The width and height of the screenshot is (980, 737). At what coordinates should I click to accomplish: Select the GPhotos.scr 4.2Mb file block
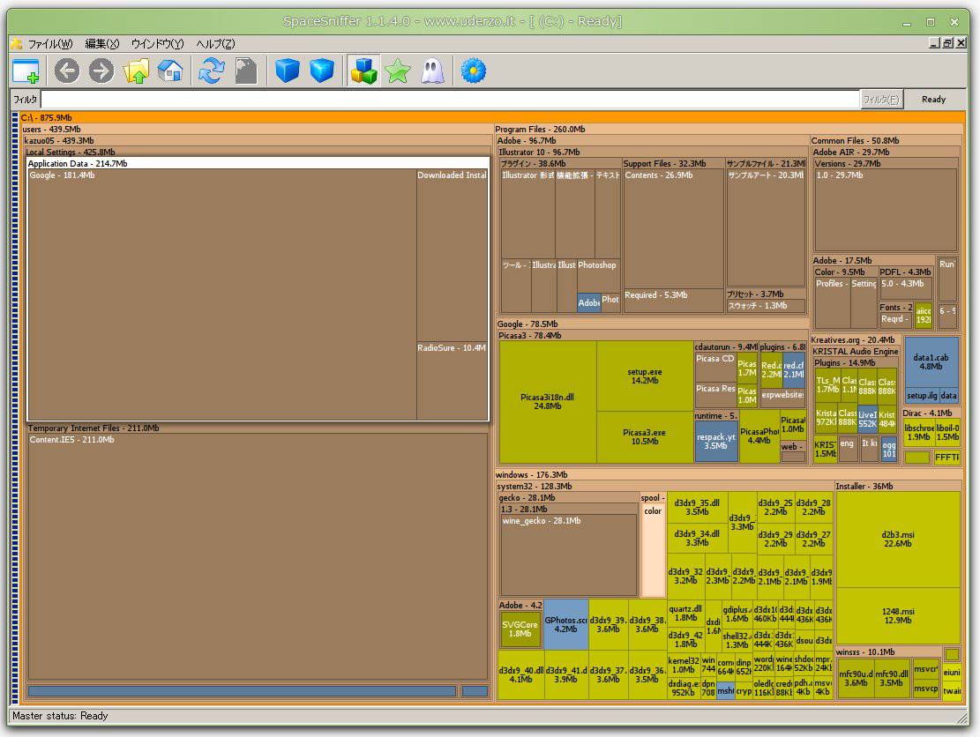[x=566, y=624]
